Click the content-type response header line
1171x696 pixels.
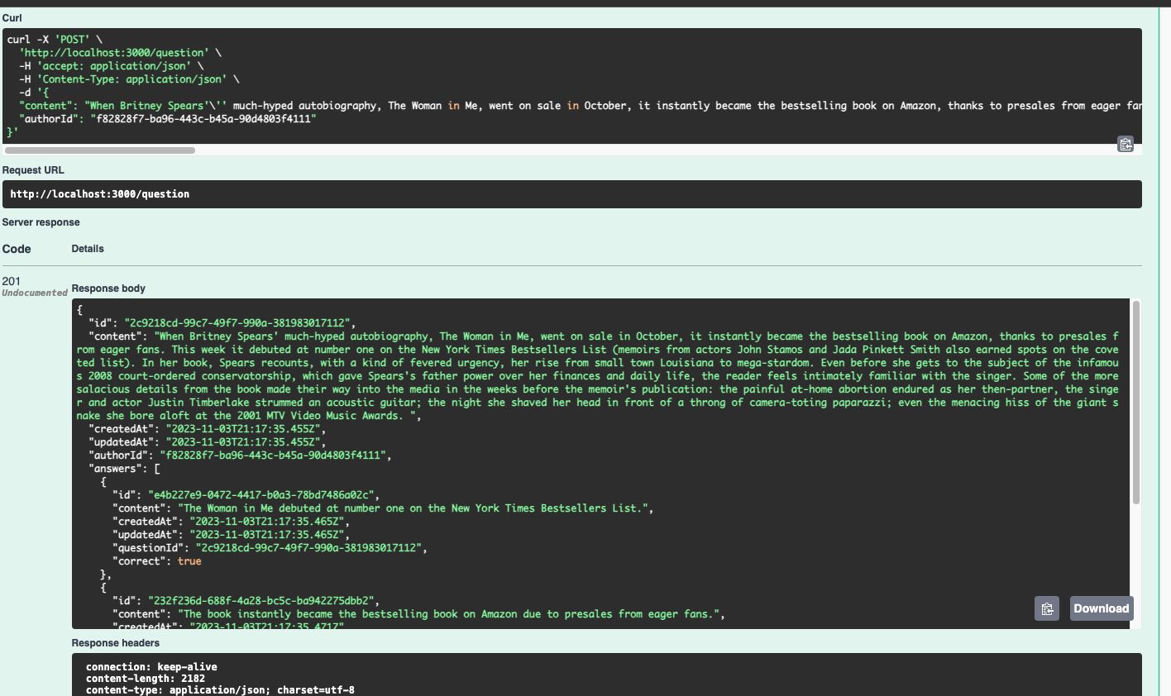click(220, 689)
